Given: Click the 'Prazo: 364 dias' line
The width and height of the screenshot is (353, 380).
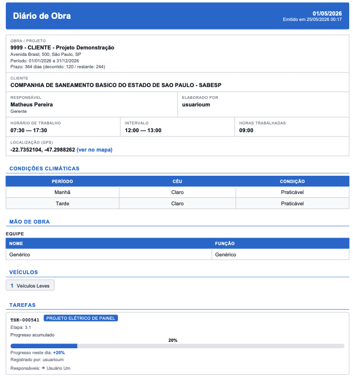Looking at the screenshot, I should 57,67.
